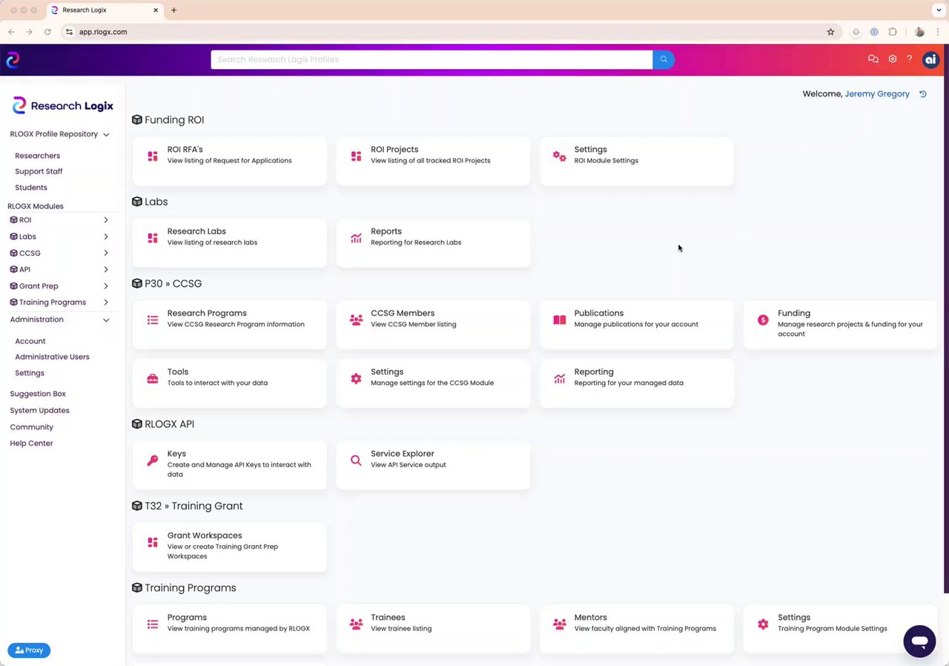
Task: Click the Training Programs Settings gear icon
Action: [763, 624]
